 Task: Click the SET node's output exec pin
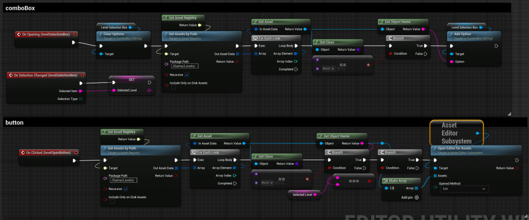pos(150,82)
